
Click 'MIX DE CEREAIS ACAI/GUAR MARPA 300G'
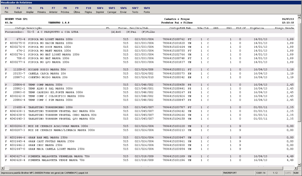coord(58,126)
